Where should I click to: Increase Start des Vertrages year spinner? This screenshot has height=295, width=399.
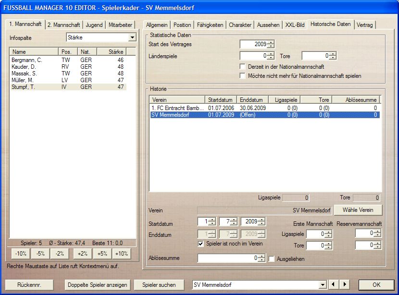coord(271,42)
